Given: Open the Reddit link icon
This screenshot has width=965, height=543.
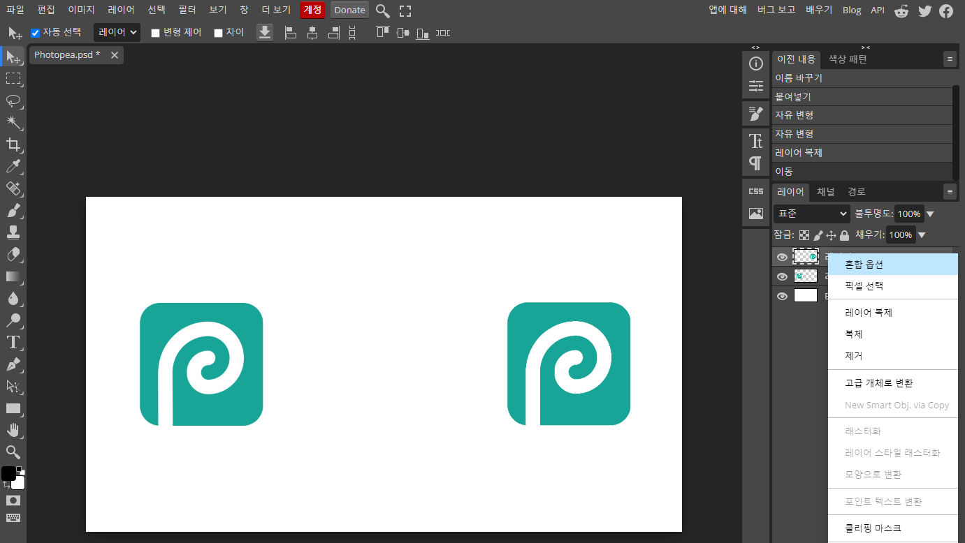Looking at the screenshot, I should click(x=901, y=10).
